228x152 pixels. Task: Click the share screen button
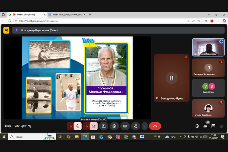tap(104, 126)
